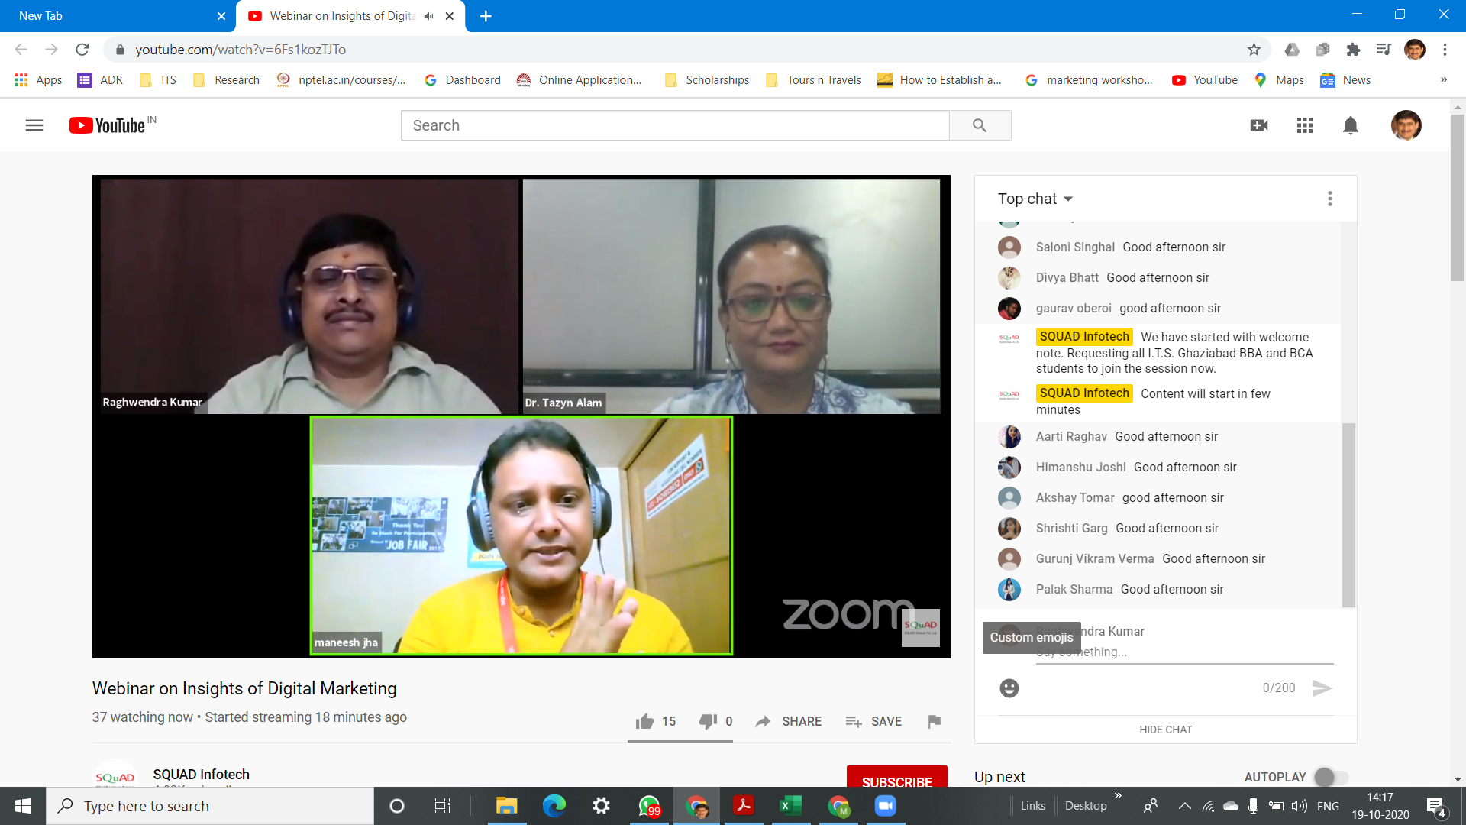
Task: Open the Apps bookmark
Action: 38,80
